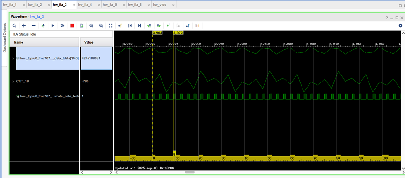Go to first sample icon

(x=130, y=26)
